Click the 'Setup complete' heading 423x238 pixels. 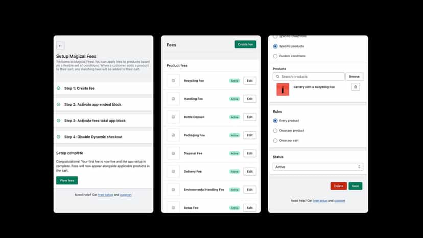point(69,153)
